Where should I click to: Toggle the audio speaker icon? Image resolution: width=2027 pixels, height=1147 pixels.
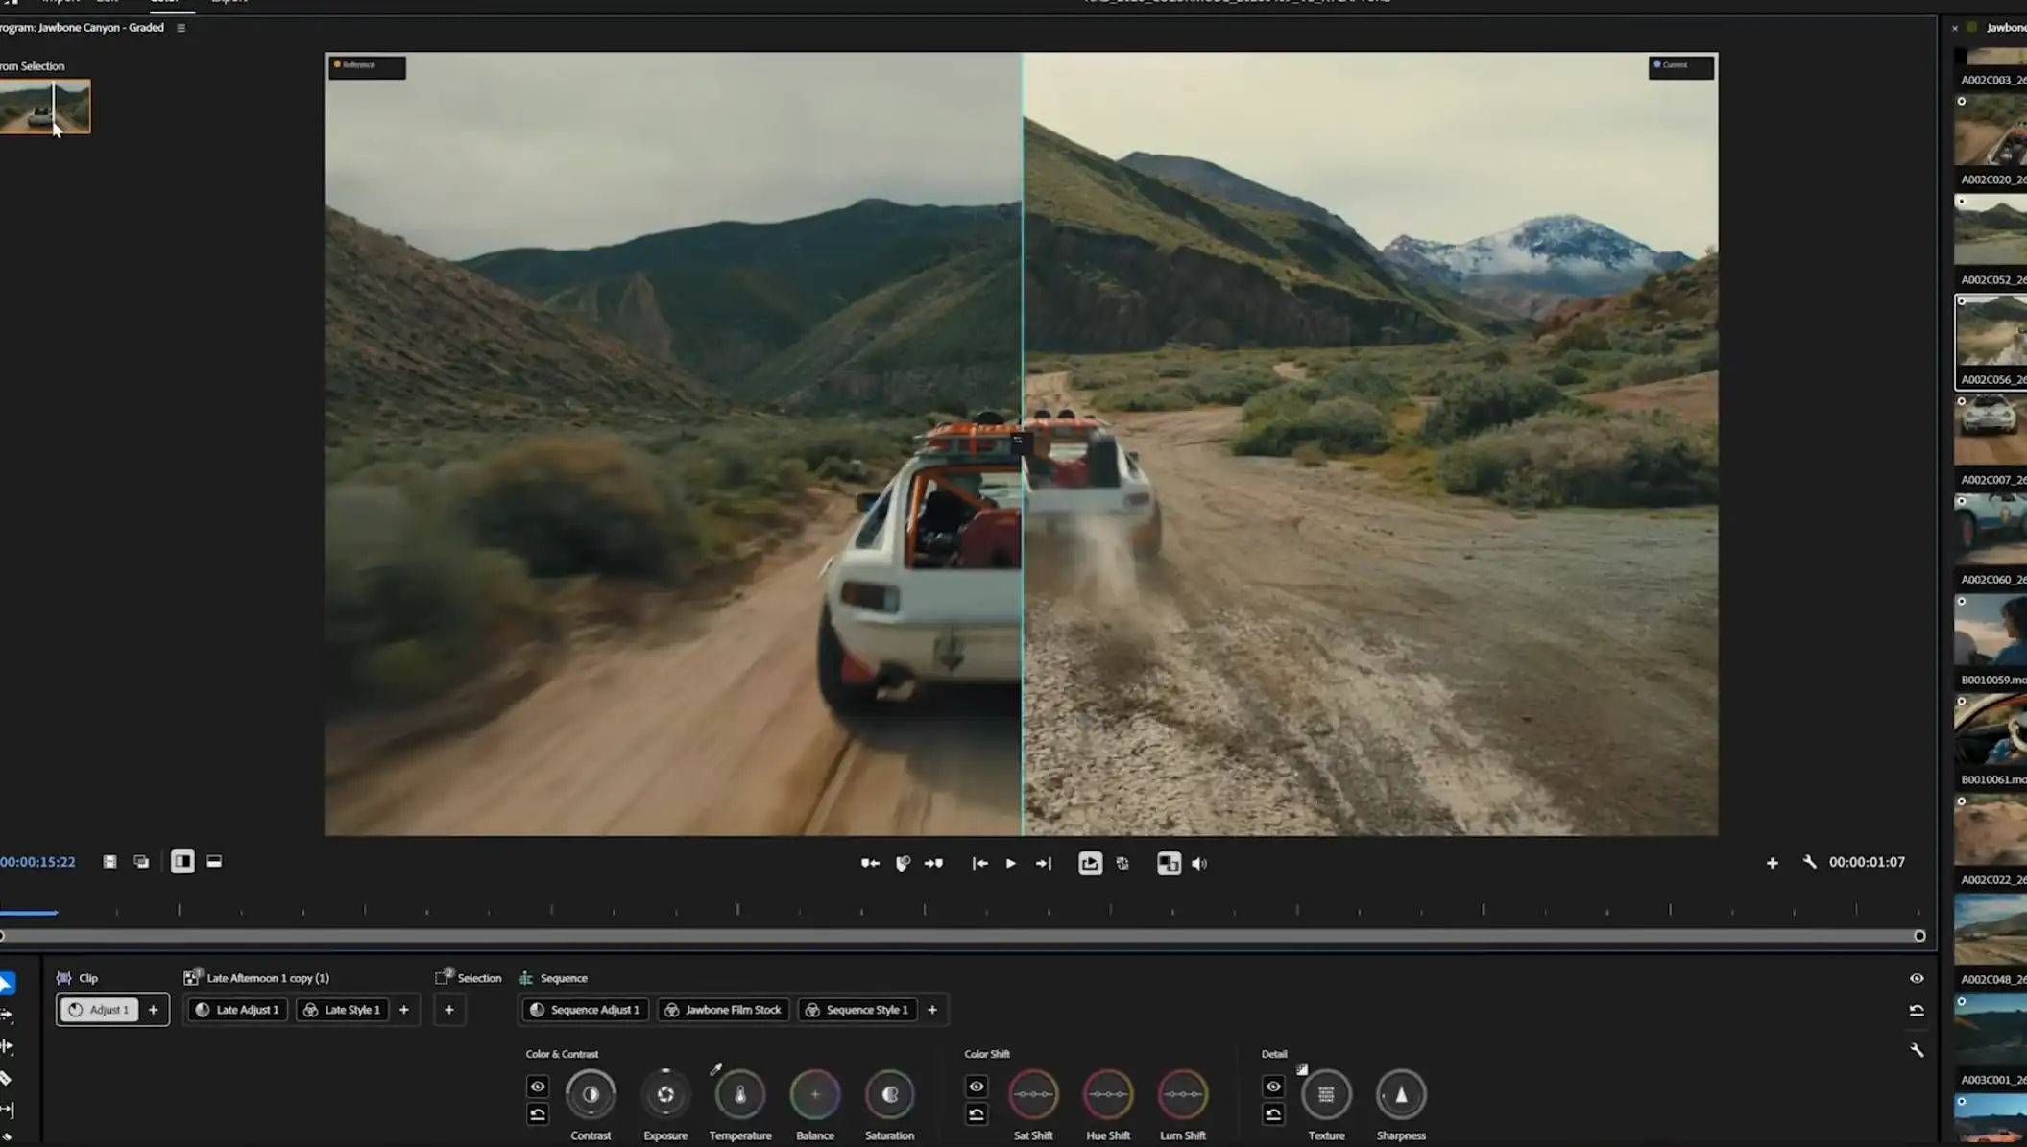[1199, 864]
